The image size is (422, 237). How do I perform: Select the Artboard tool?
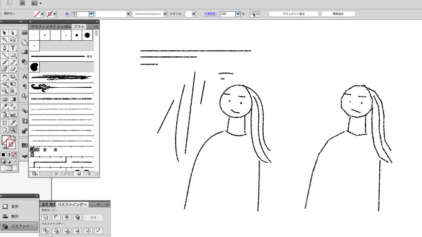click(4, 123)
